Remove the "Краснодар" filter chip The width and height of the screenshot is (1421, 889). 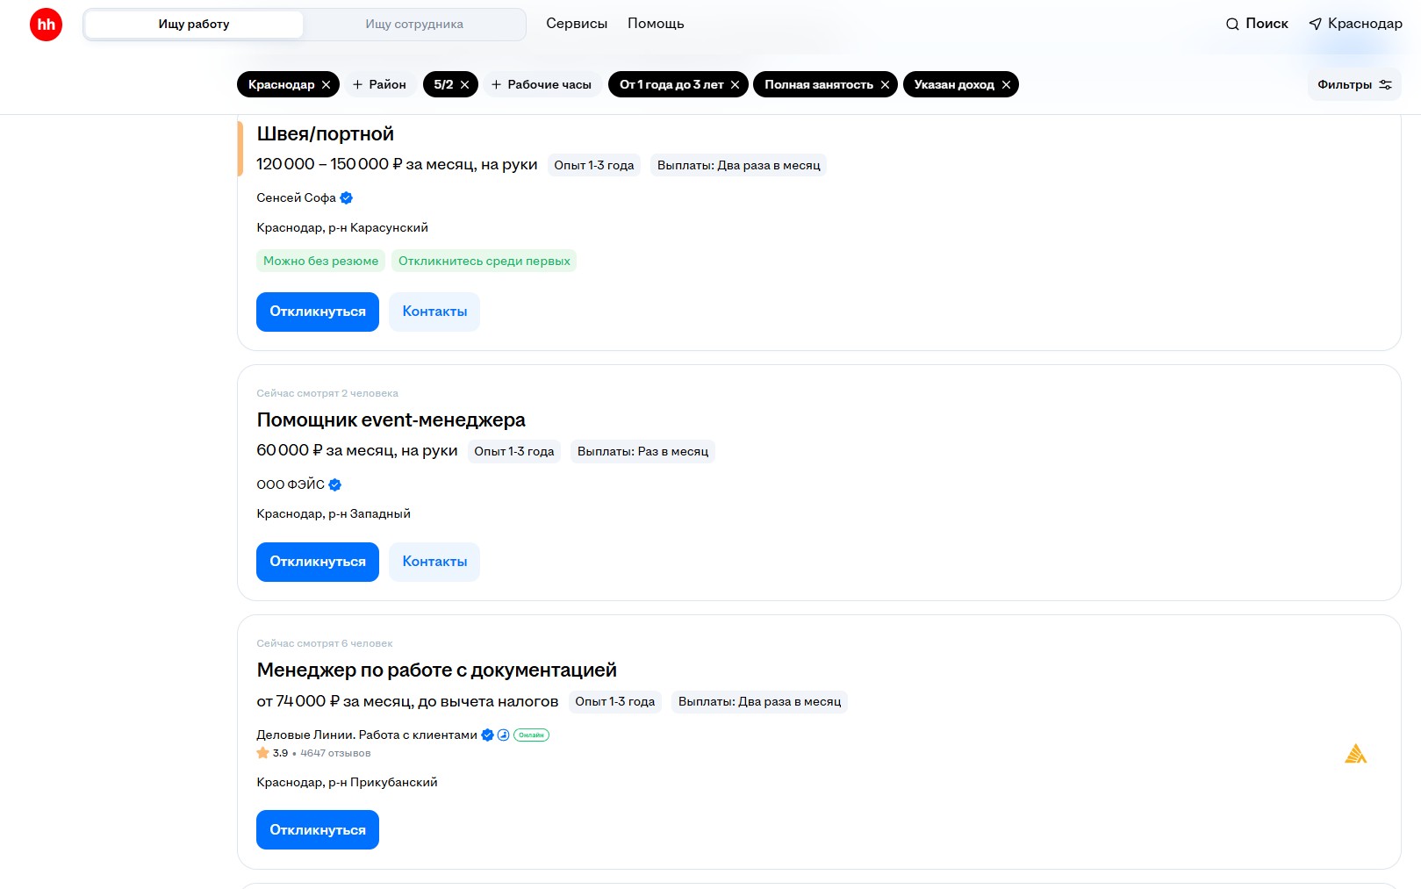(326, 85)
